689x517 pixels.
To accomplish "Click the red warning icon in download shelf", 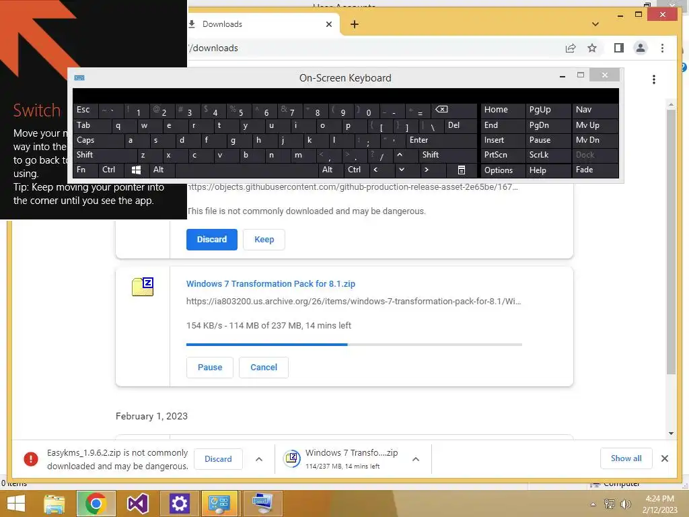I will click(31, 459).
